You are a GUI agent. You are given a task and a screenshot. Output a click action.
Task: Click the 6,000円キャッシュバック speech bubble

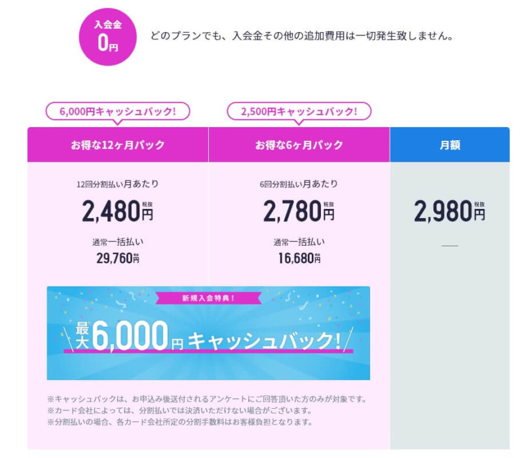[x=118, y=111]
